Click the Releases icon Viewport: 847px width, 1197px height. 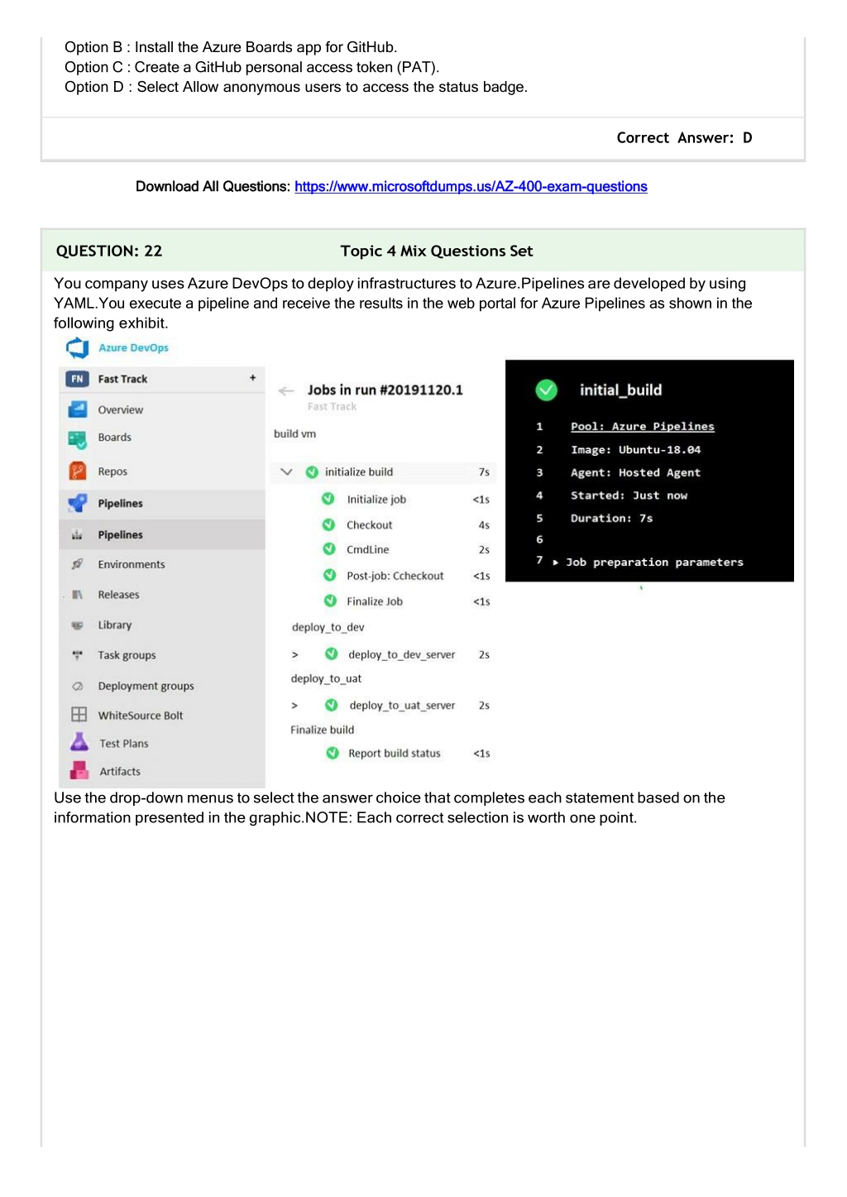77,595
